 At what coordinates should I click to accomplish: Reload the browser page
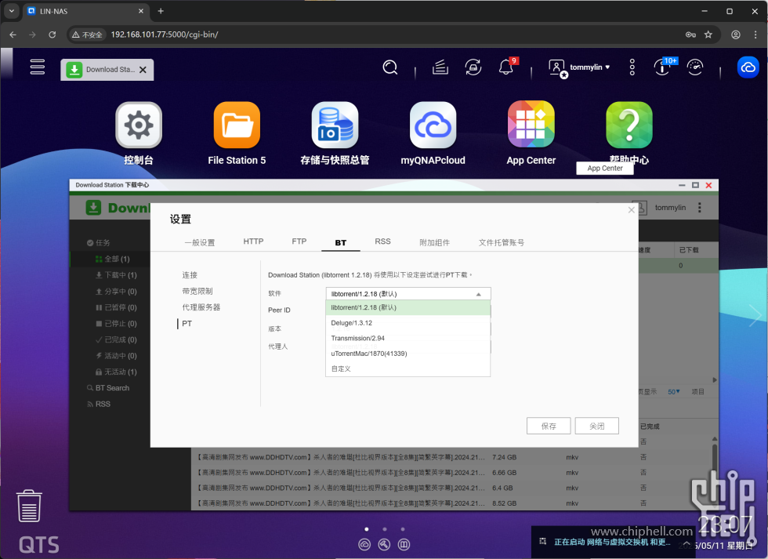click(x=53, y=34)
